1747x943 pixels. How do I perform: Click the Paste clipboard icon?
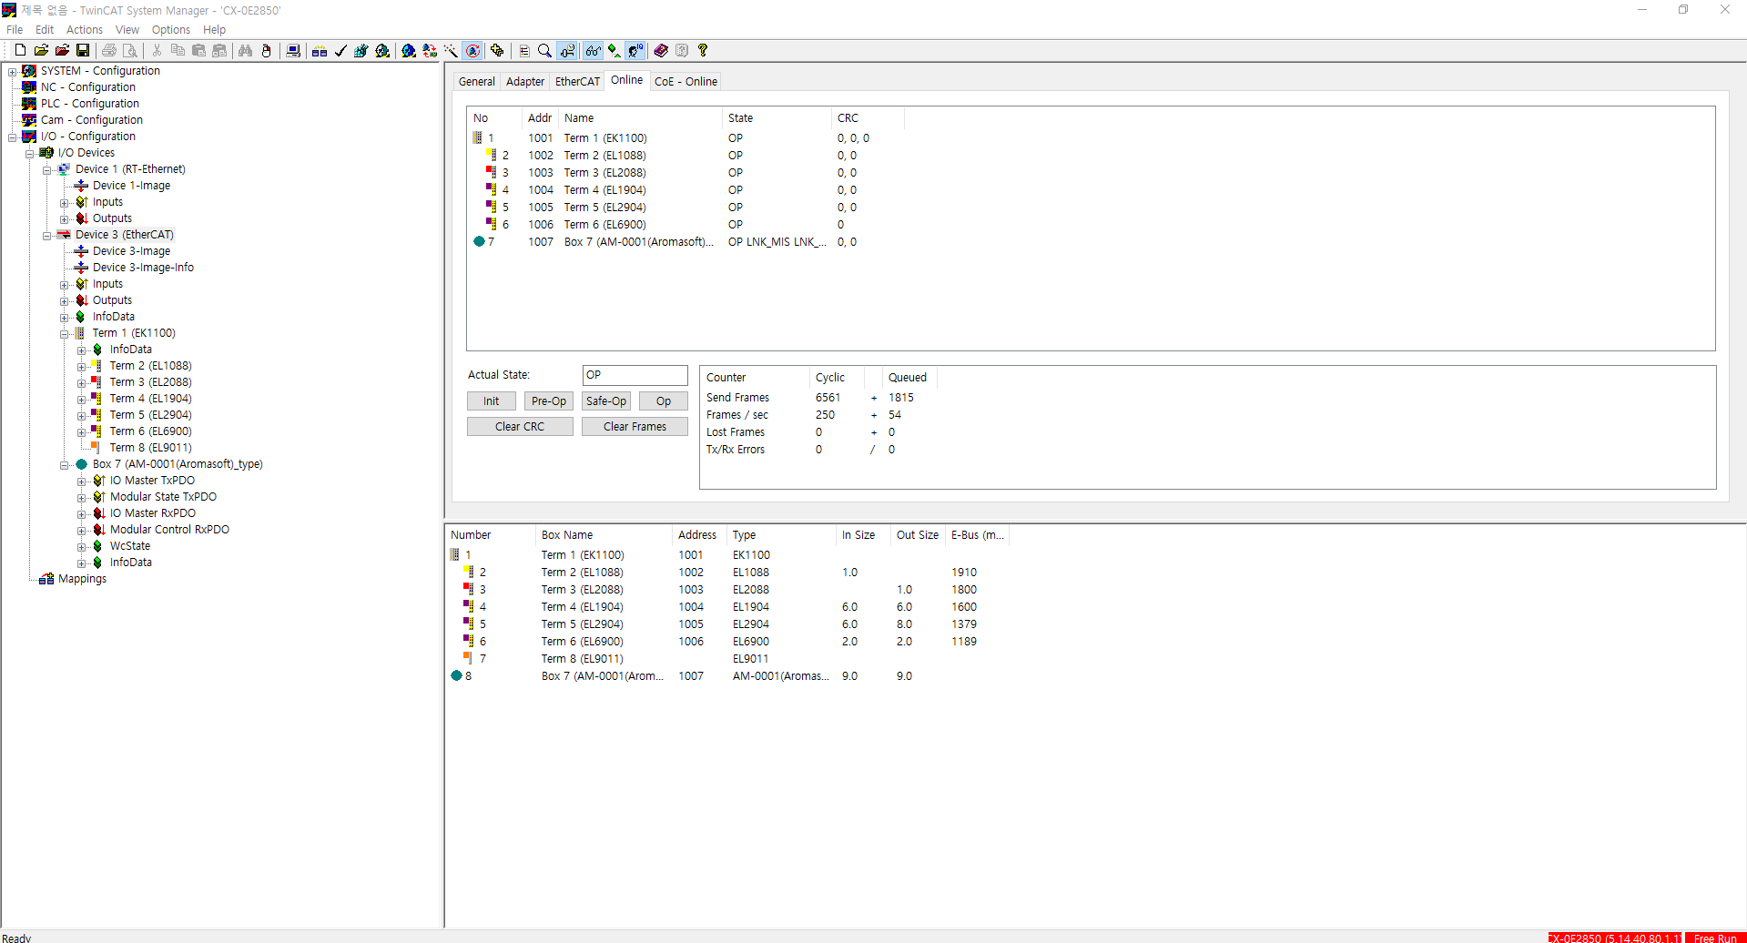pos(198,51)
